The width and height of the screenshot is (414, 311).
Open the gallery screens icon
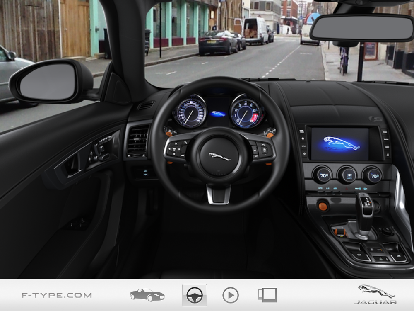(x=267, y=295)
